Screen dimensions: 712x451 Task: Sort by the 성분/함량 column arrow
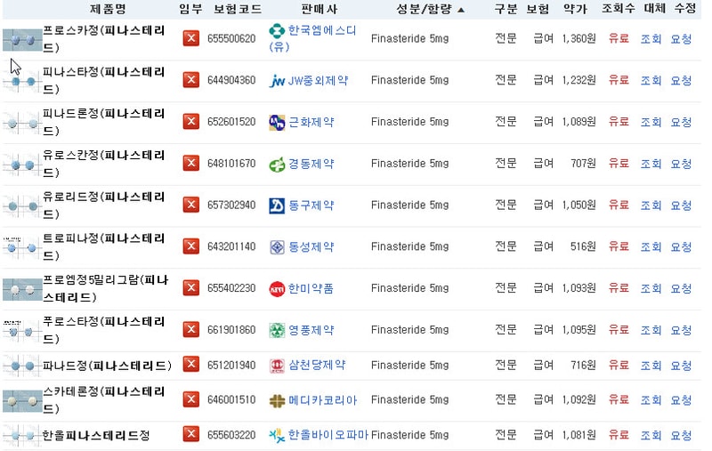461,10
